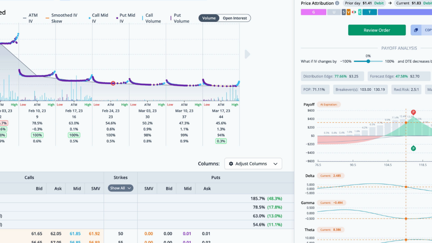Open the Adjust Columns dropdown
432x243 pixels.
pyautogui.click(x=253, y=164)
